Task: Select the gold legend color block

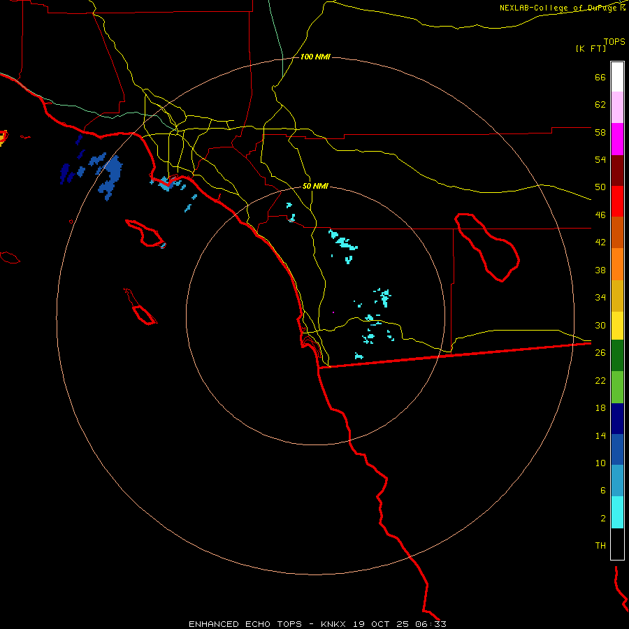Action: pyautogui.click(x=617, y=296)
